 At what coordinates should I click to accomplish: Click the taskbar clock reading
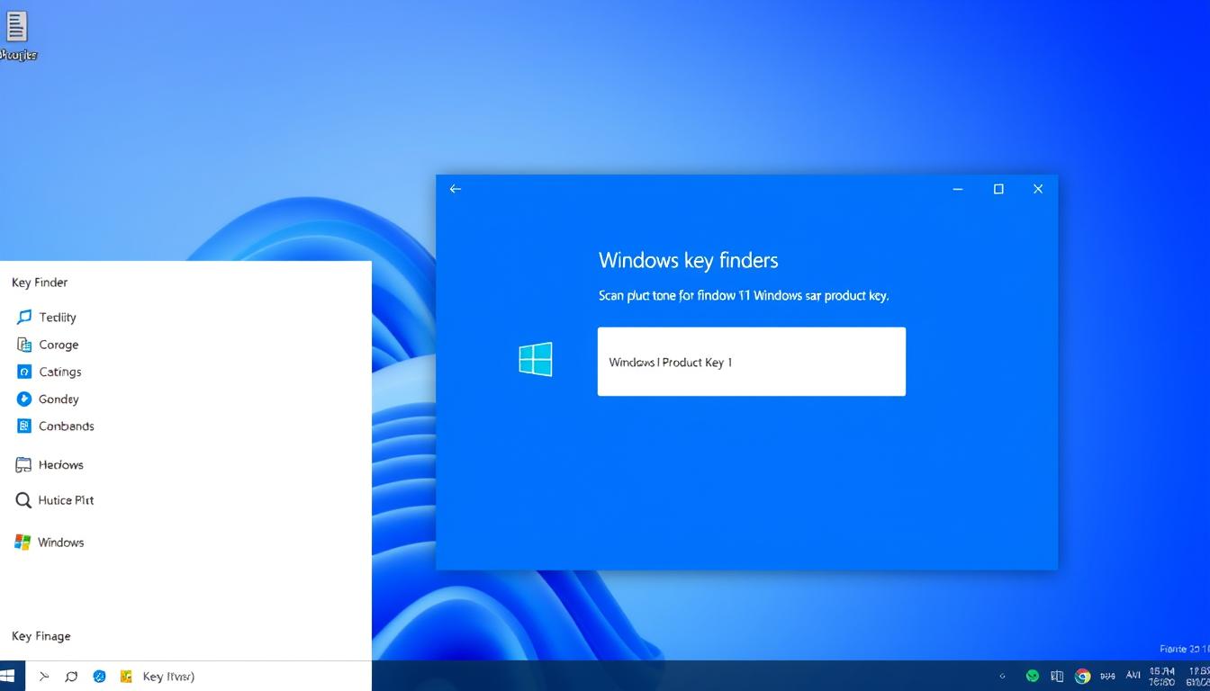click(x=1161, y=677)
